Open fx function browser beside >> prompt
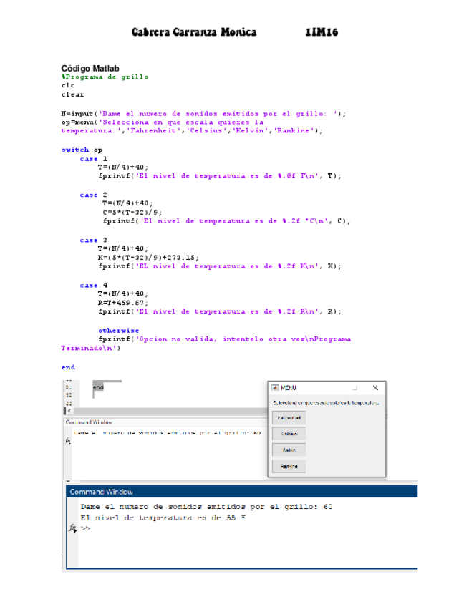 [x=72, y=528]
